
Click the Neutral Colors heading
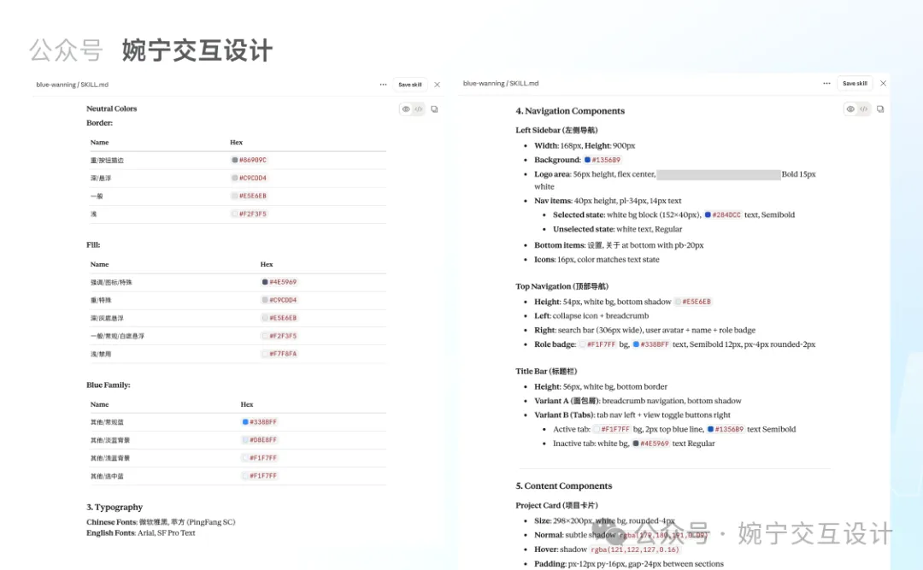click(x=112, y=109)
